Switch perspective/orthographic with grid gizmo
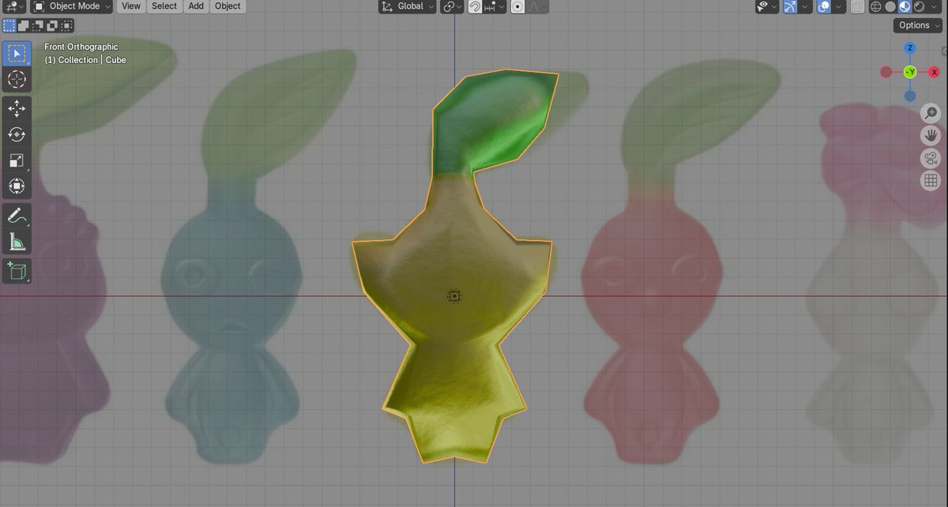The image size is (948, 507). click(931, 180)
